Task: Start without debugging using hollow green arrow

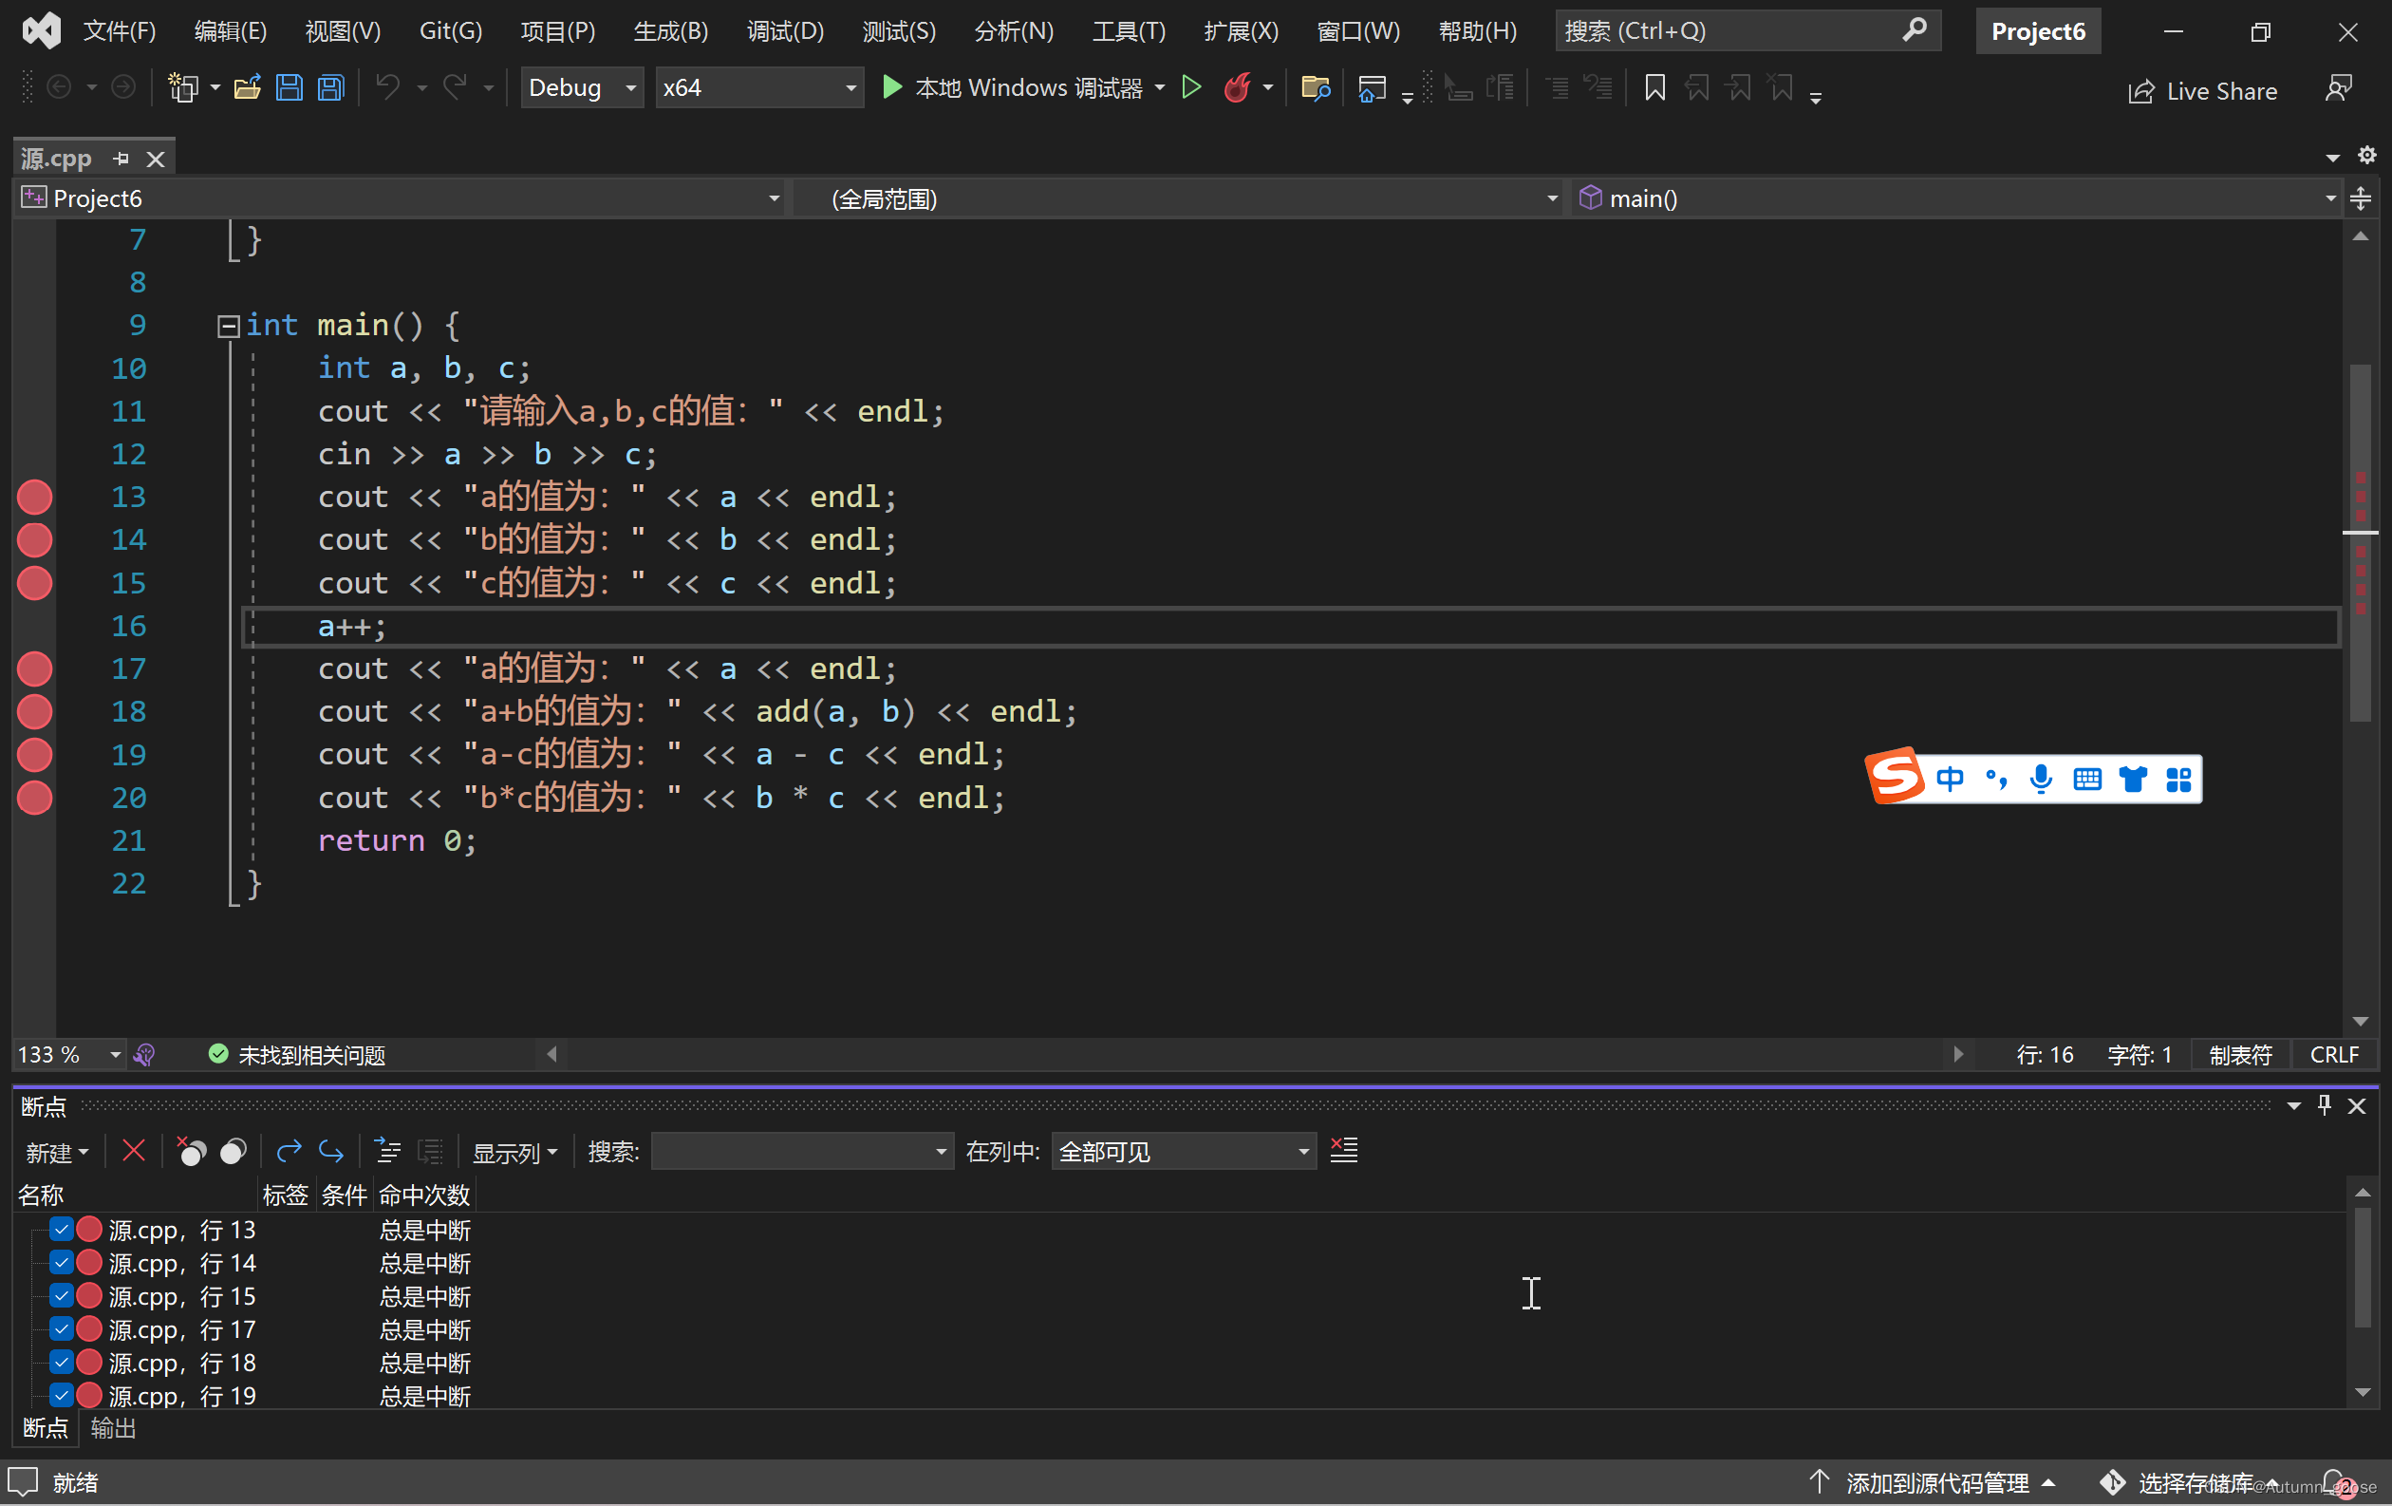Action: point(1191,88)
